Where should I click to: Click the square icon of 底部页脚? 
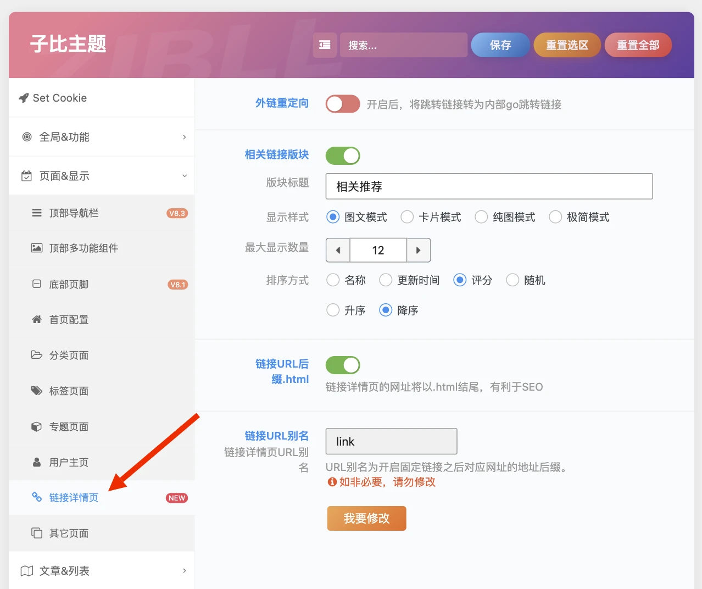click(37, 284)
